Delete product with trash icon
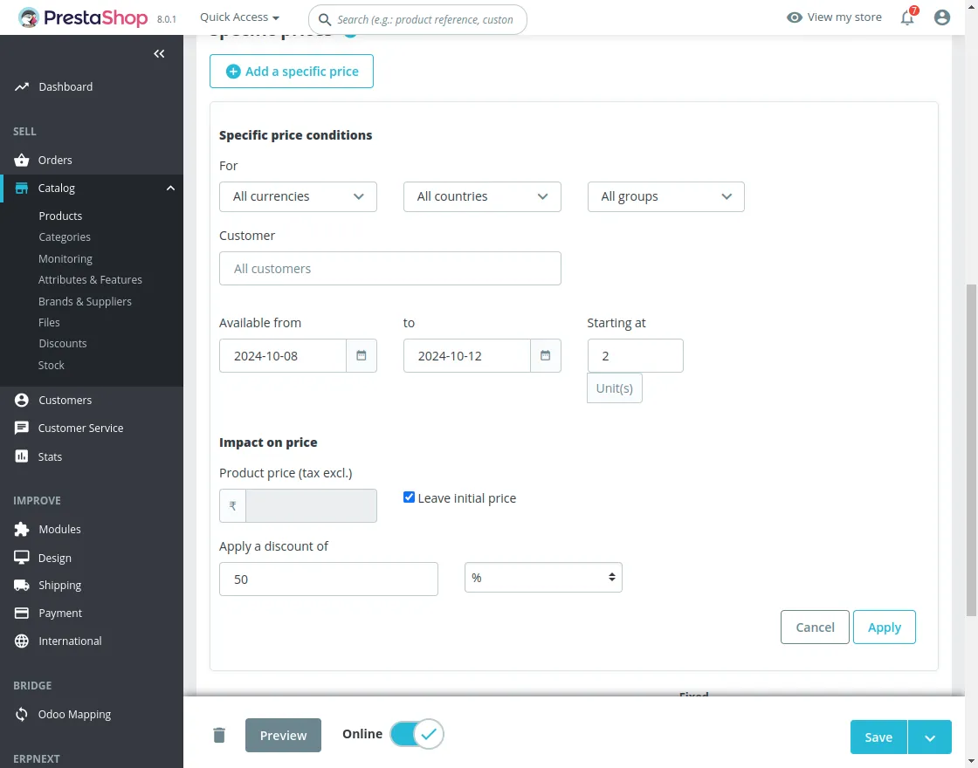 click(x=219, y=736)
